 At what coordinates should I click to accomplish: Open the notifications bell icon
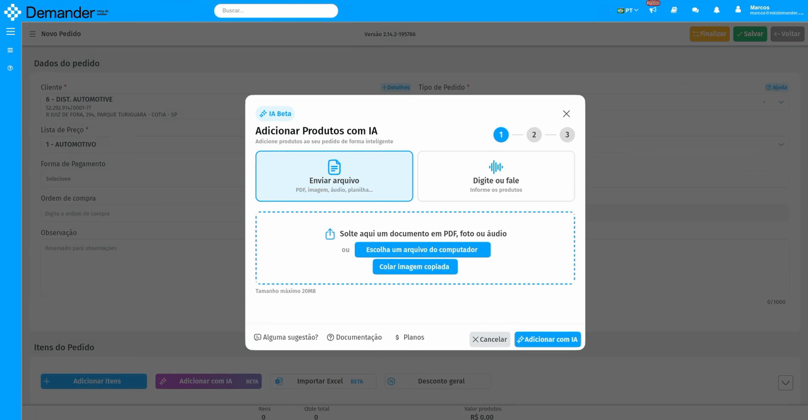pos(716,10)
